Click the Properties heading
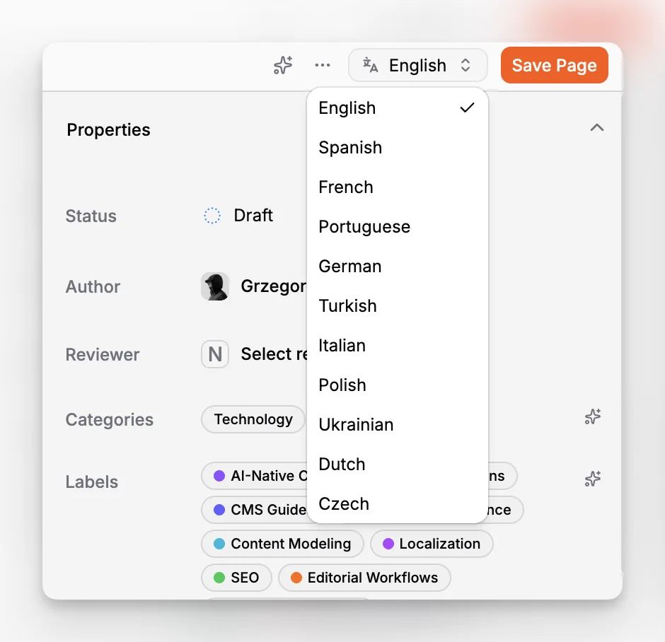Image resolution: width=665 pixels, height=642 pixels. point(108,129)
